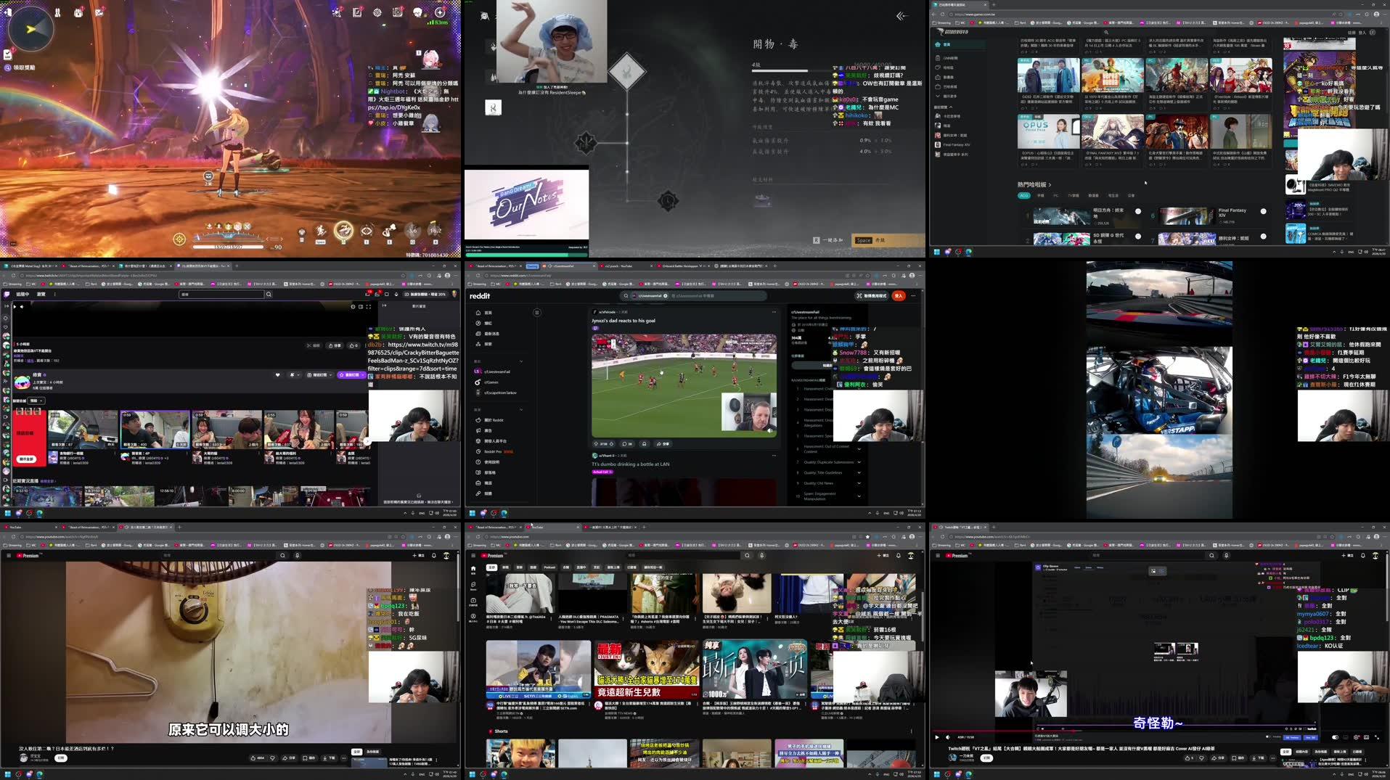Expand the Quality: Old News rule on r/LivestreamFail
This screenshot has height=780, width=1390.
(859, 483)
